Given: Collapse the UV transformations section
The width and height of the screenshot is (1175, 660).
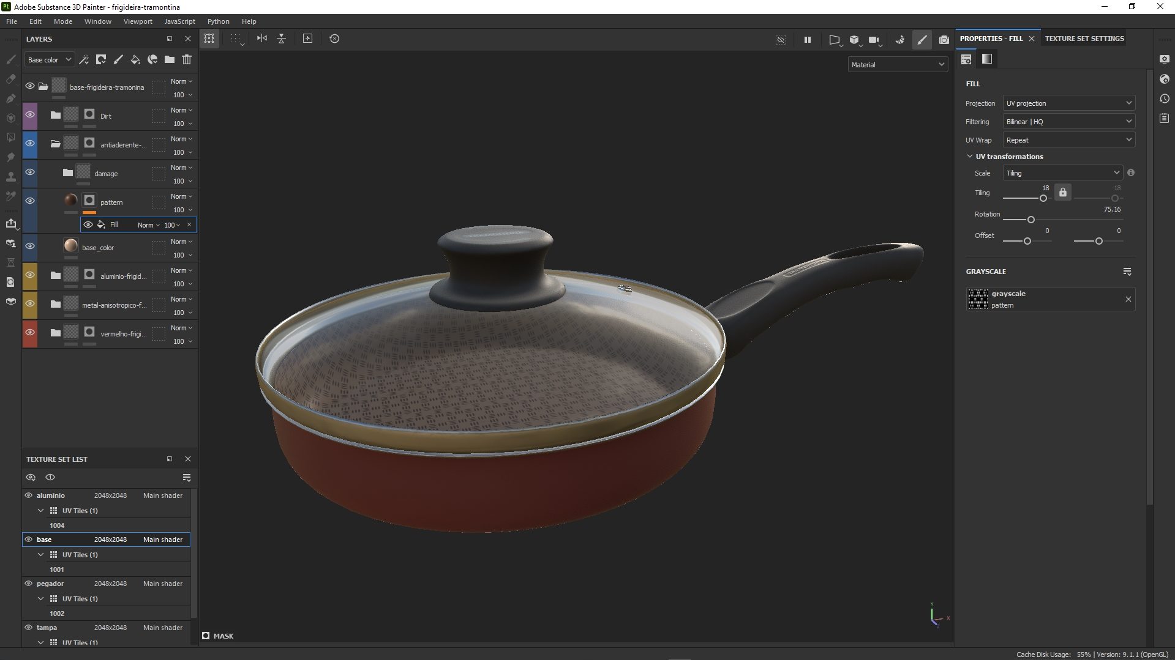Looking at the screenshot, I should point(970,157).
